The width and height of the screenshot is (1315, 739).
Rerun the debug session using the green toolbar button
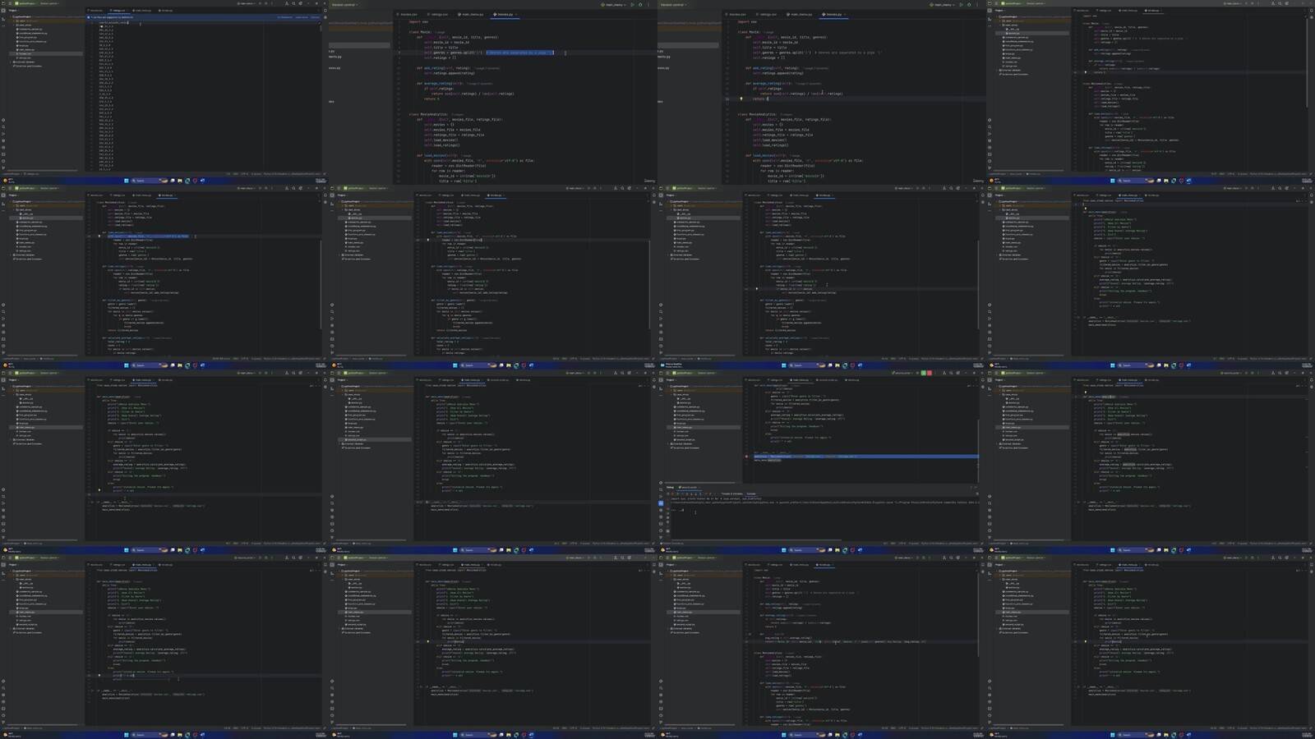(923, 373)
